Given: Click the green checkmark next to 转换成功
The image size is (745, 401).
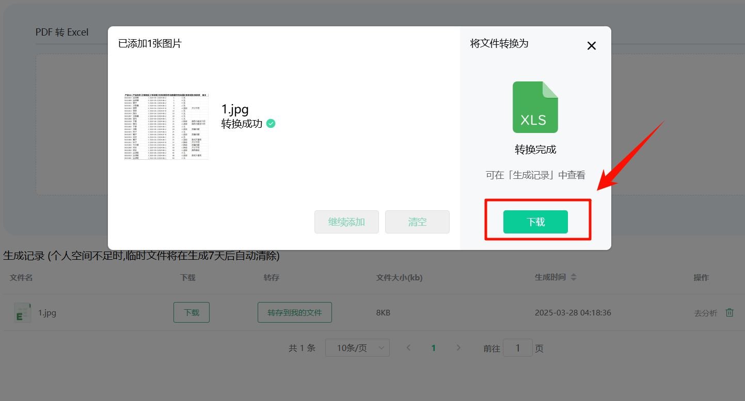Looking at the screenshot, I should (271, 124).
